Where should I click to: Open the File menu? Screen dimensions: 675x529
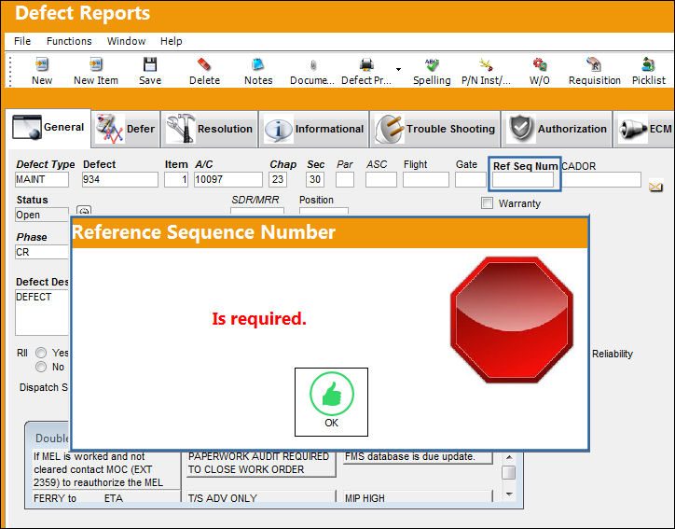22,41
